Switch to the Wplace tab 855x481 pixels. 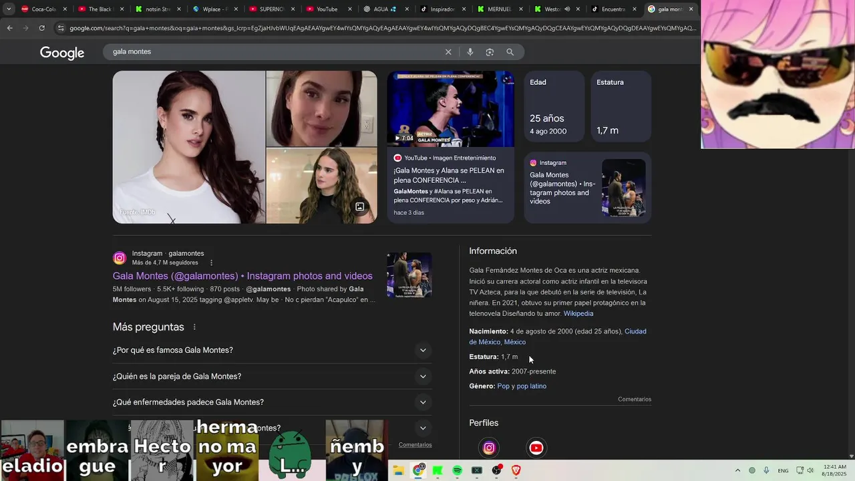pos(215,9)
